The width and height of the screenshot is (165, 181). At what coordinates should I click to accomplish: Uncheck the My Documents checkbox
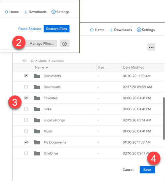26,142
